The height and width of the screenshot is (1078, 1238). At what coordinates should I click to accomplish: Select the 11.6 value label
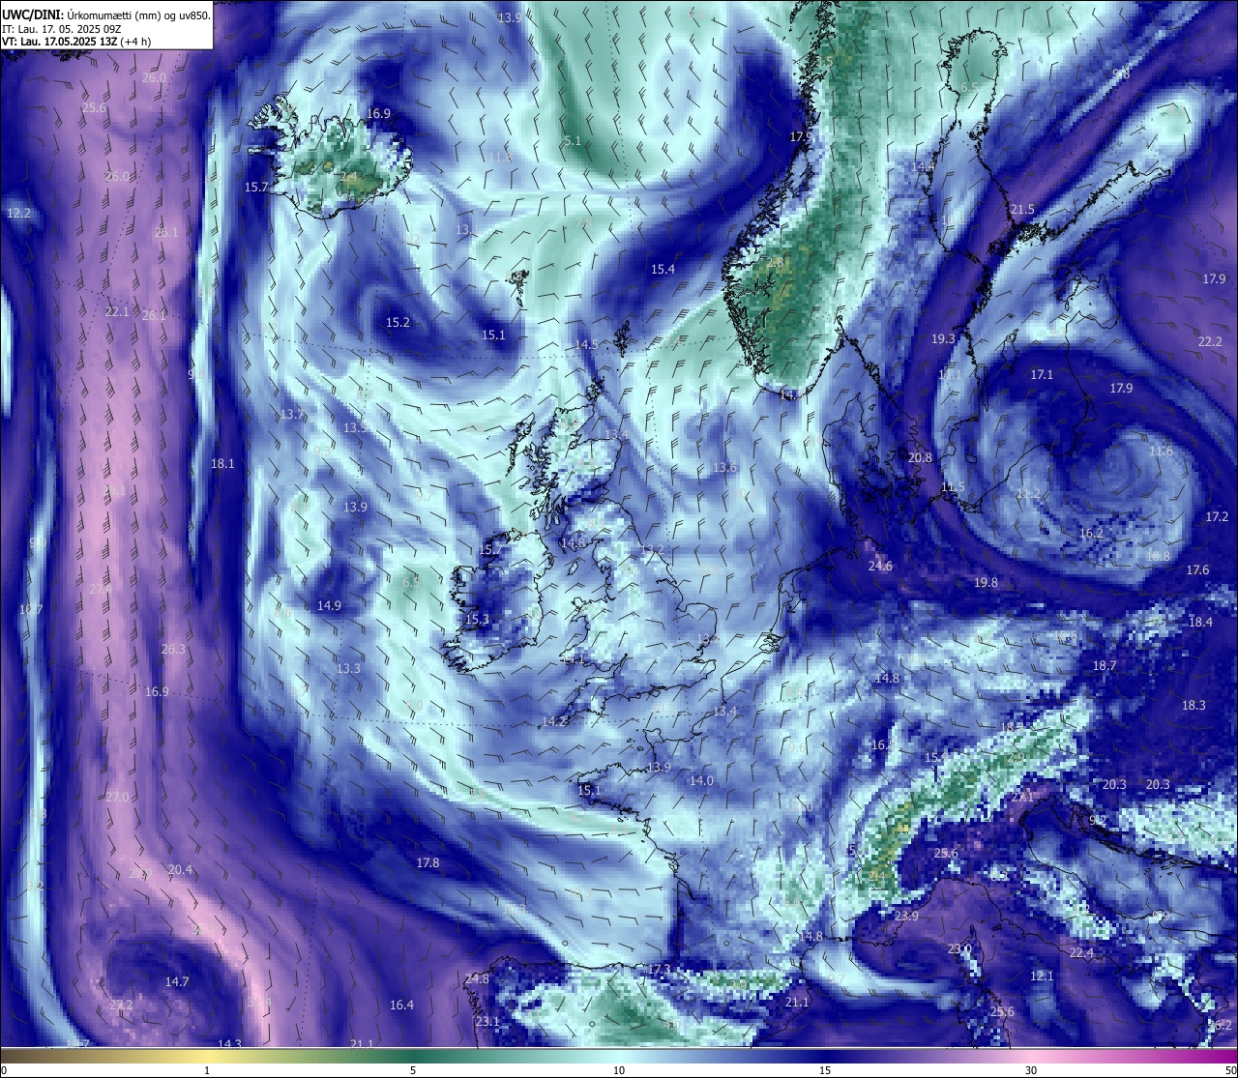tap(1161, 451)
